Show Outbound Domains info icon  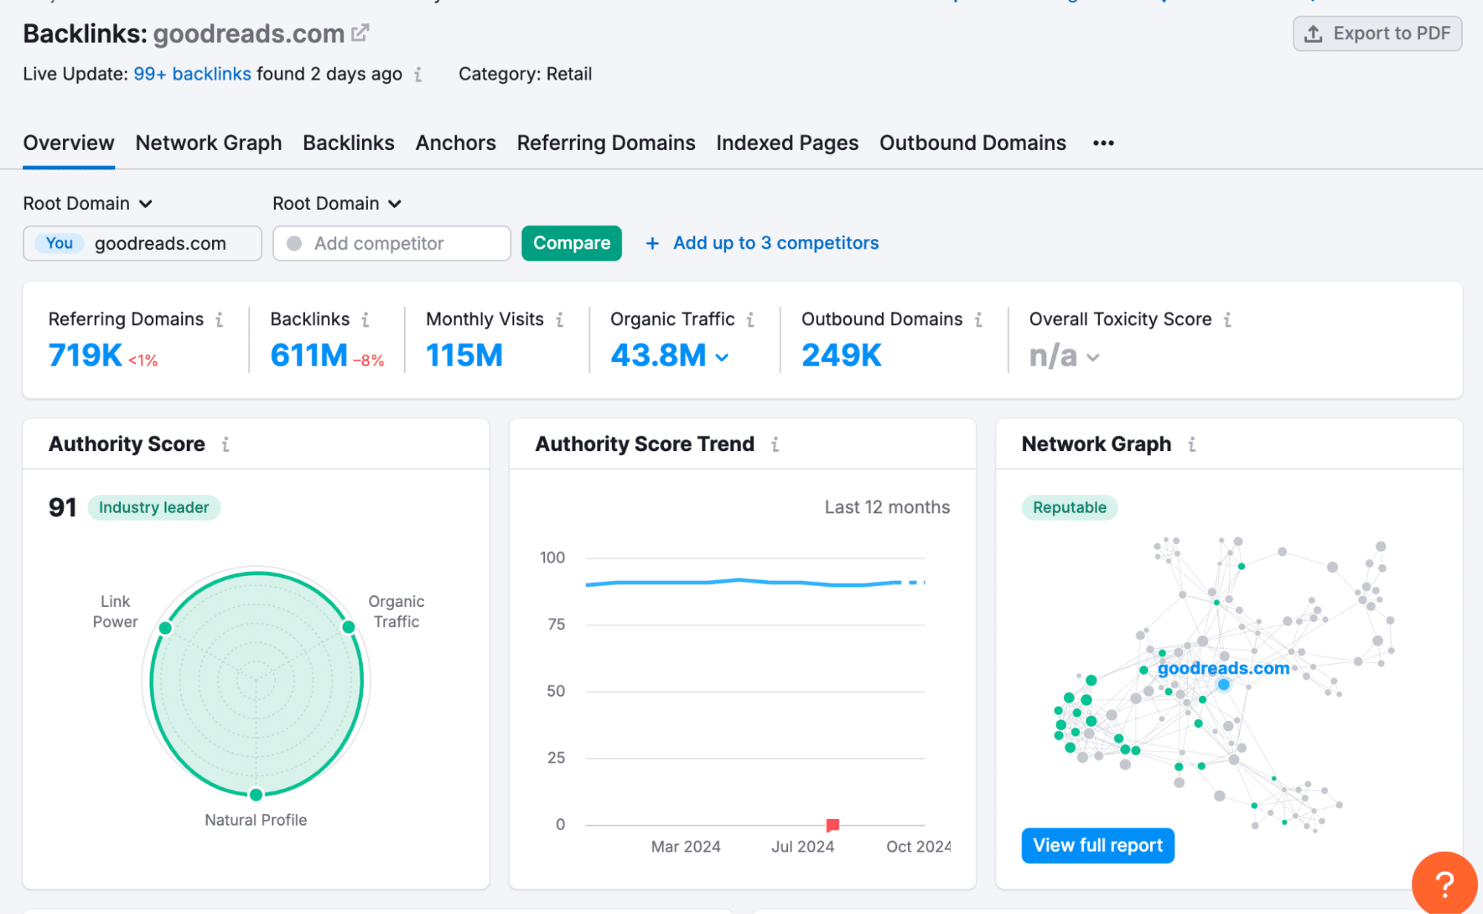click(x=979, y=320)
